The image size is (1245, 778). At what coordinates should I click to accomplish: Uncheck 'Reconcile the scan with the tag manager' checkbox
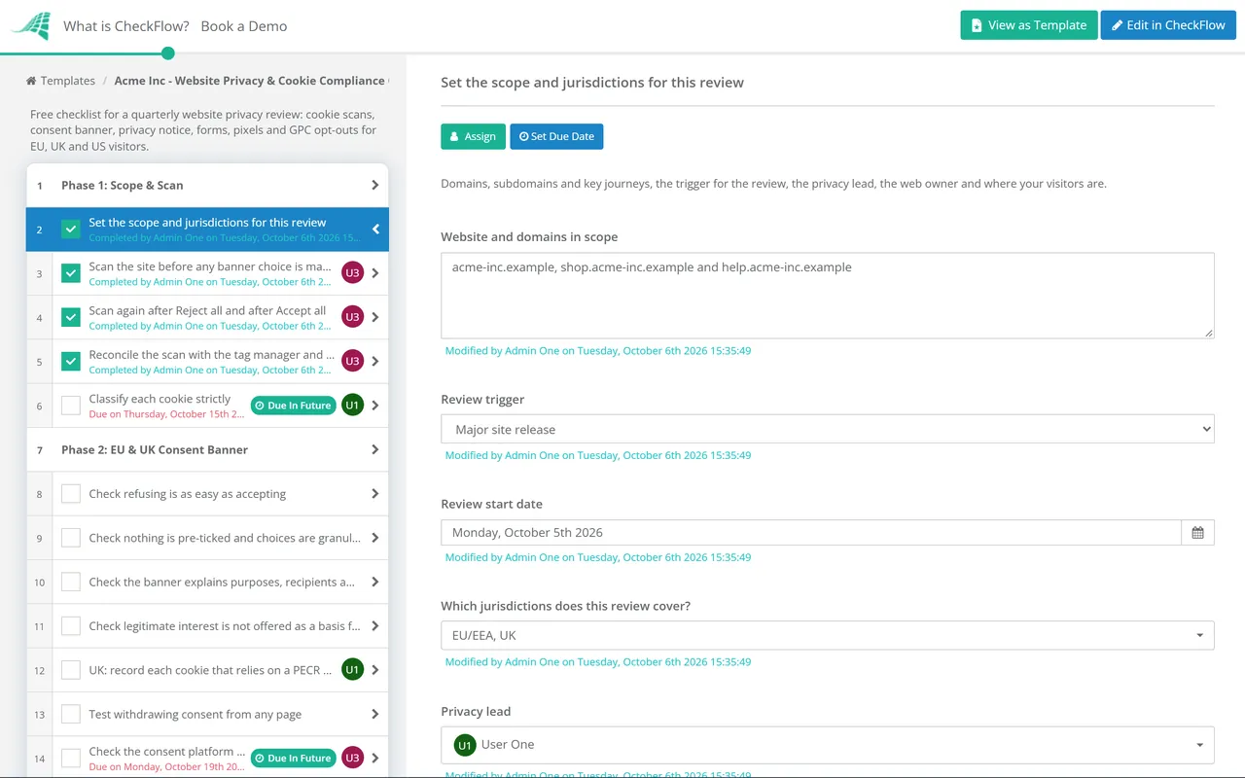71,361
